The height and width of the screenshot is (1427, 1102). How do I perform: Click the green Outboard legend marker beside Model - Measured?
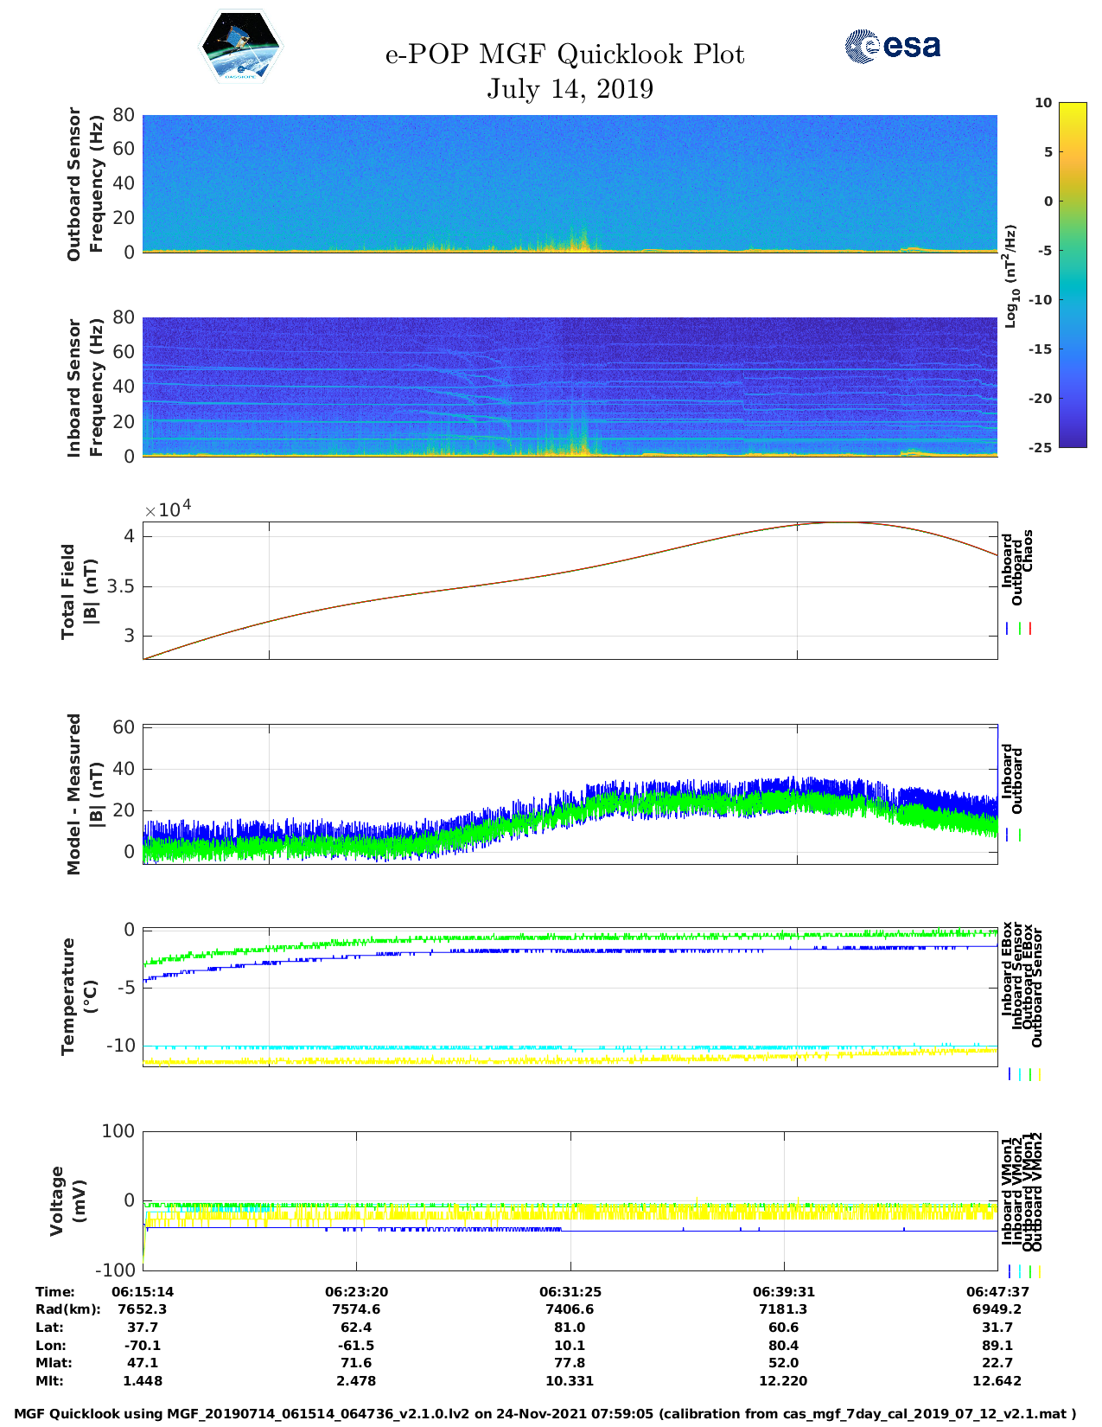tap(1020, 835)
